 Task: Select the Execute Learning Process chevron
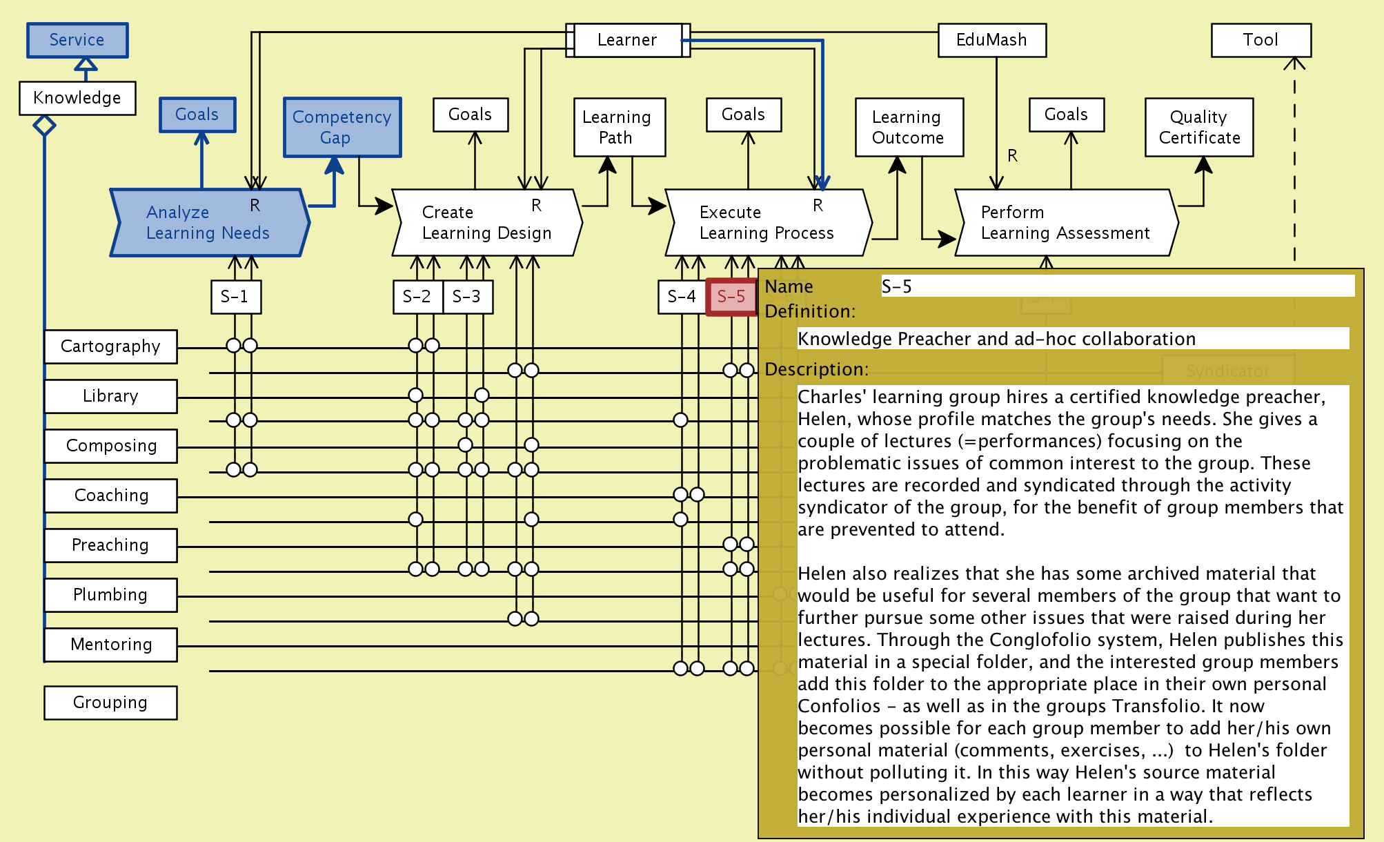click(x=767, y=222)
